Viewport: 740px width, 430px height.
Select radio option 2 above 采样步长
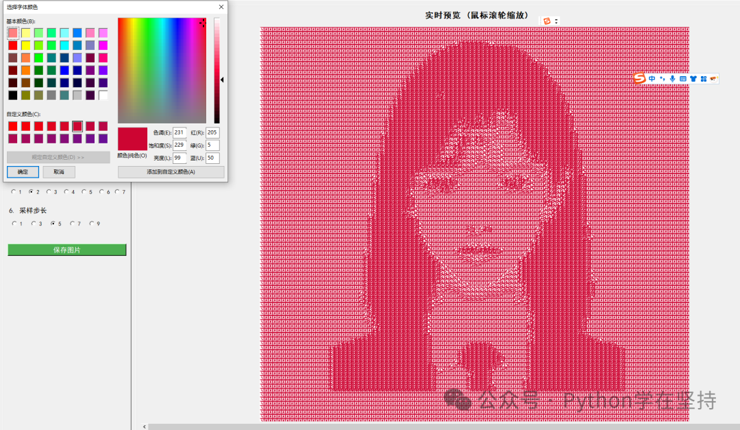click(x=31, y=191)
